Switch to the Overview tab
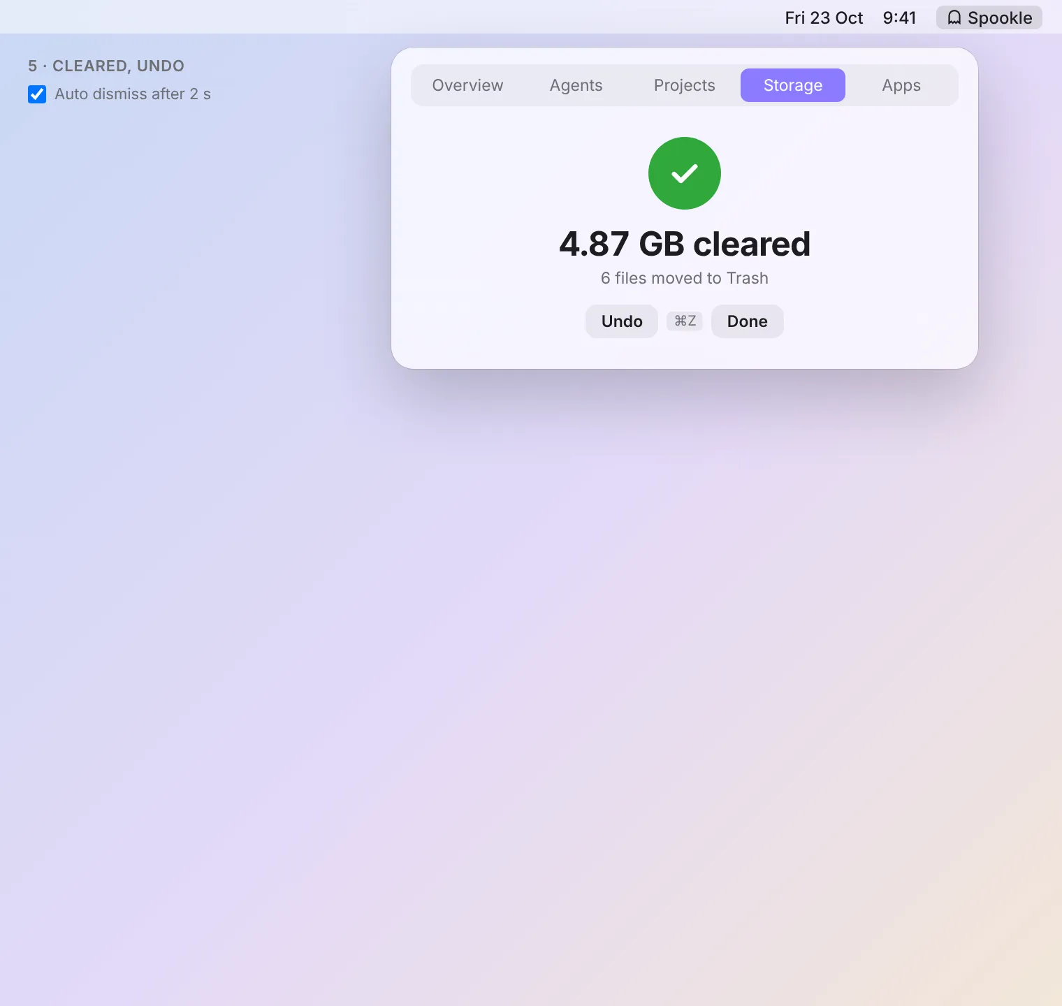Screen dimensions: 1062x1006 467,85
